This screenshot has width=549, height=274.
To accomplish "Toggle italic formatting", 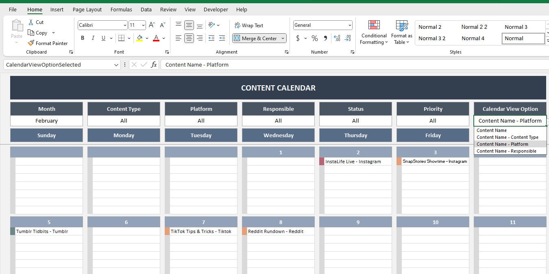I will point(93,38).
